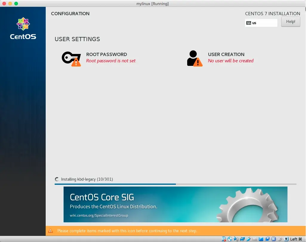Click the yellow minimize window button
Image resolution: width=306 pixels, height=242 pixels.
pyautogui.click(x=10, y=4)
